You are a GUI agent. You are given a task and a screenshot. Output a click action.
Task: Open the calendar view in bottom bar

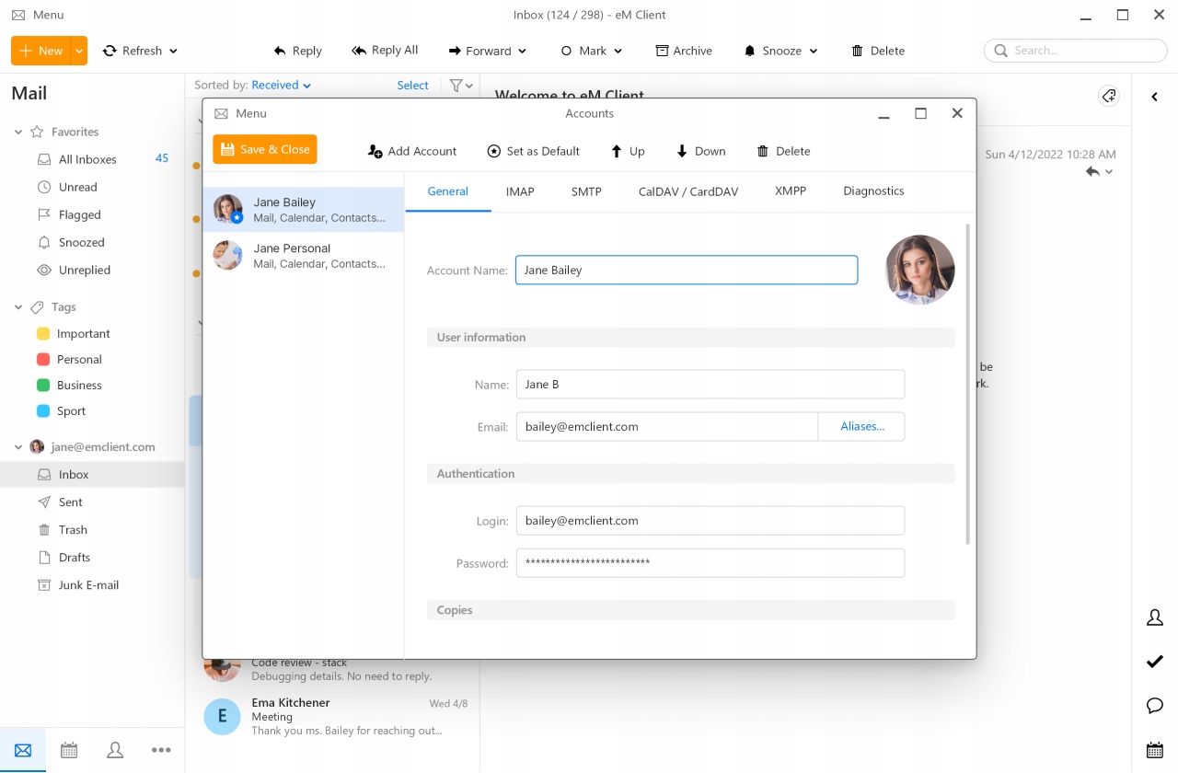pos(69,750)
